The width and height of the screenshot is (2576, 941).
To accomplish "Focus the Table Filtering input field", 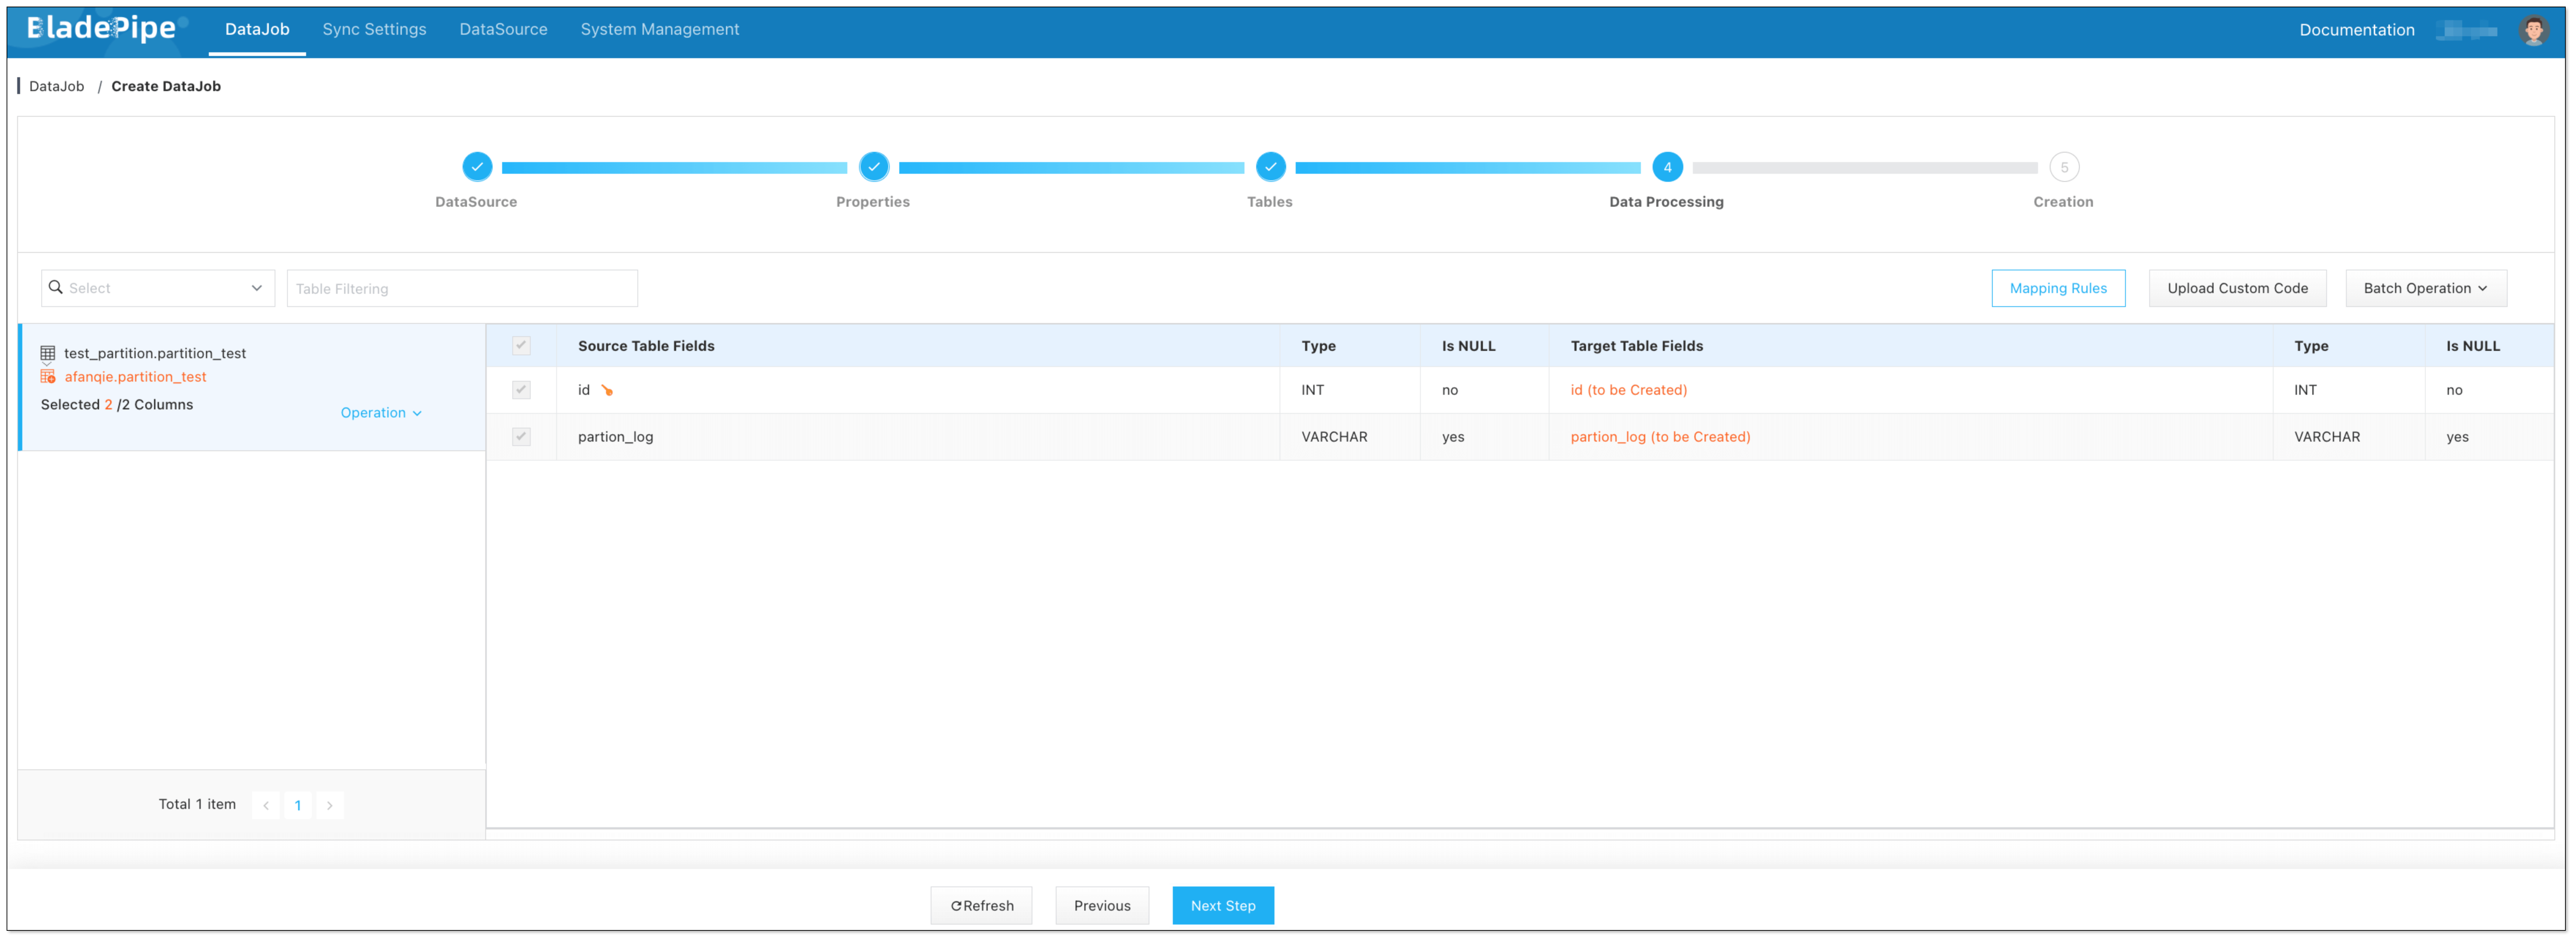I will 462,288.
